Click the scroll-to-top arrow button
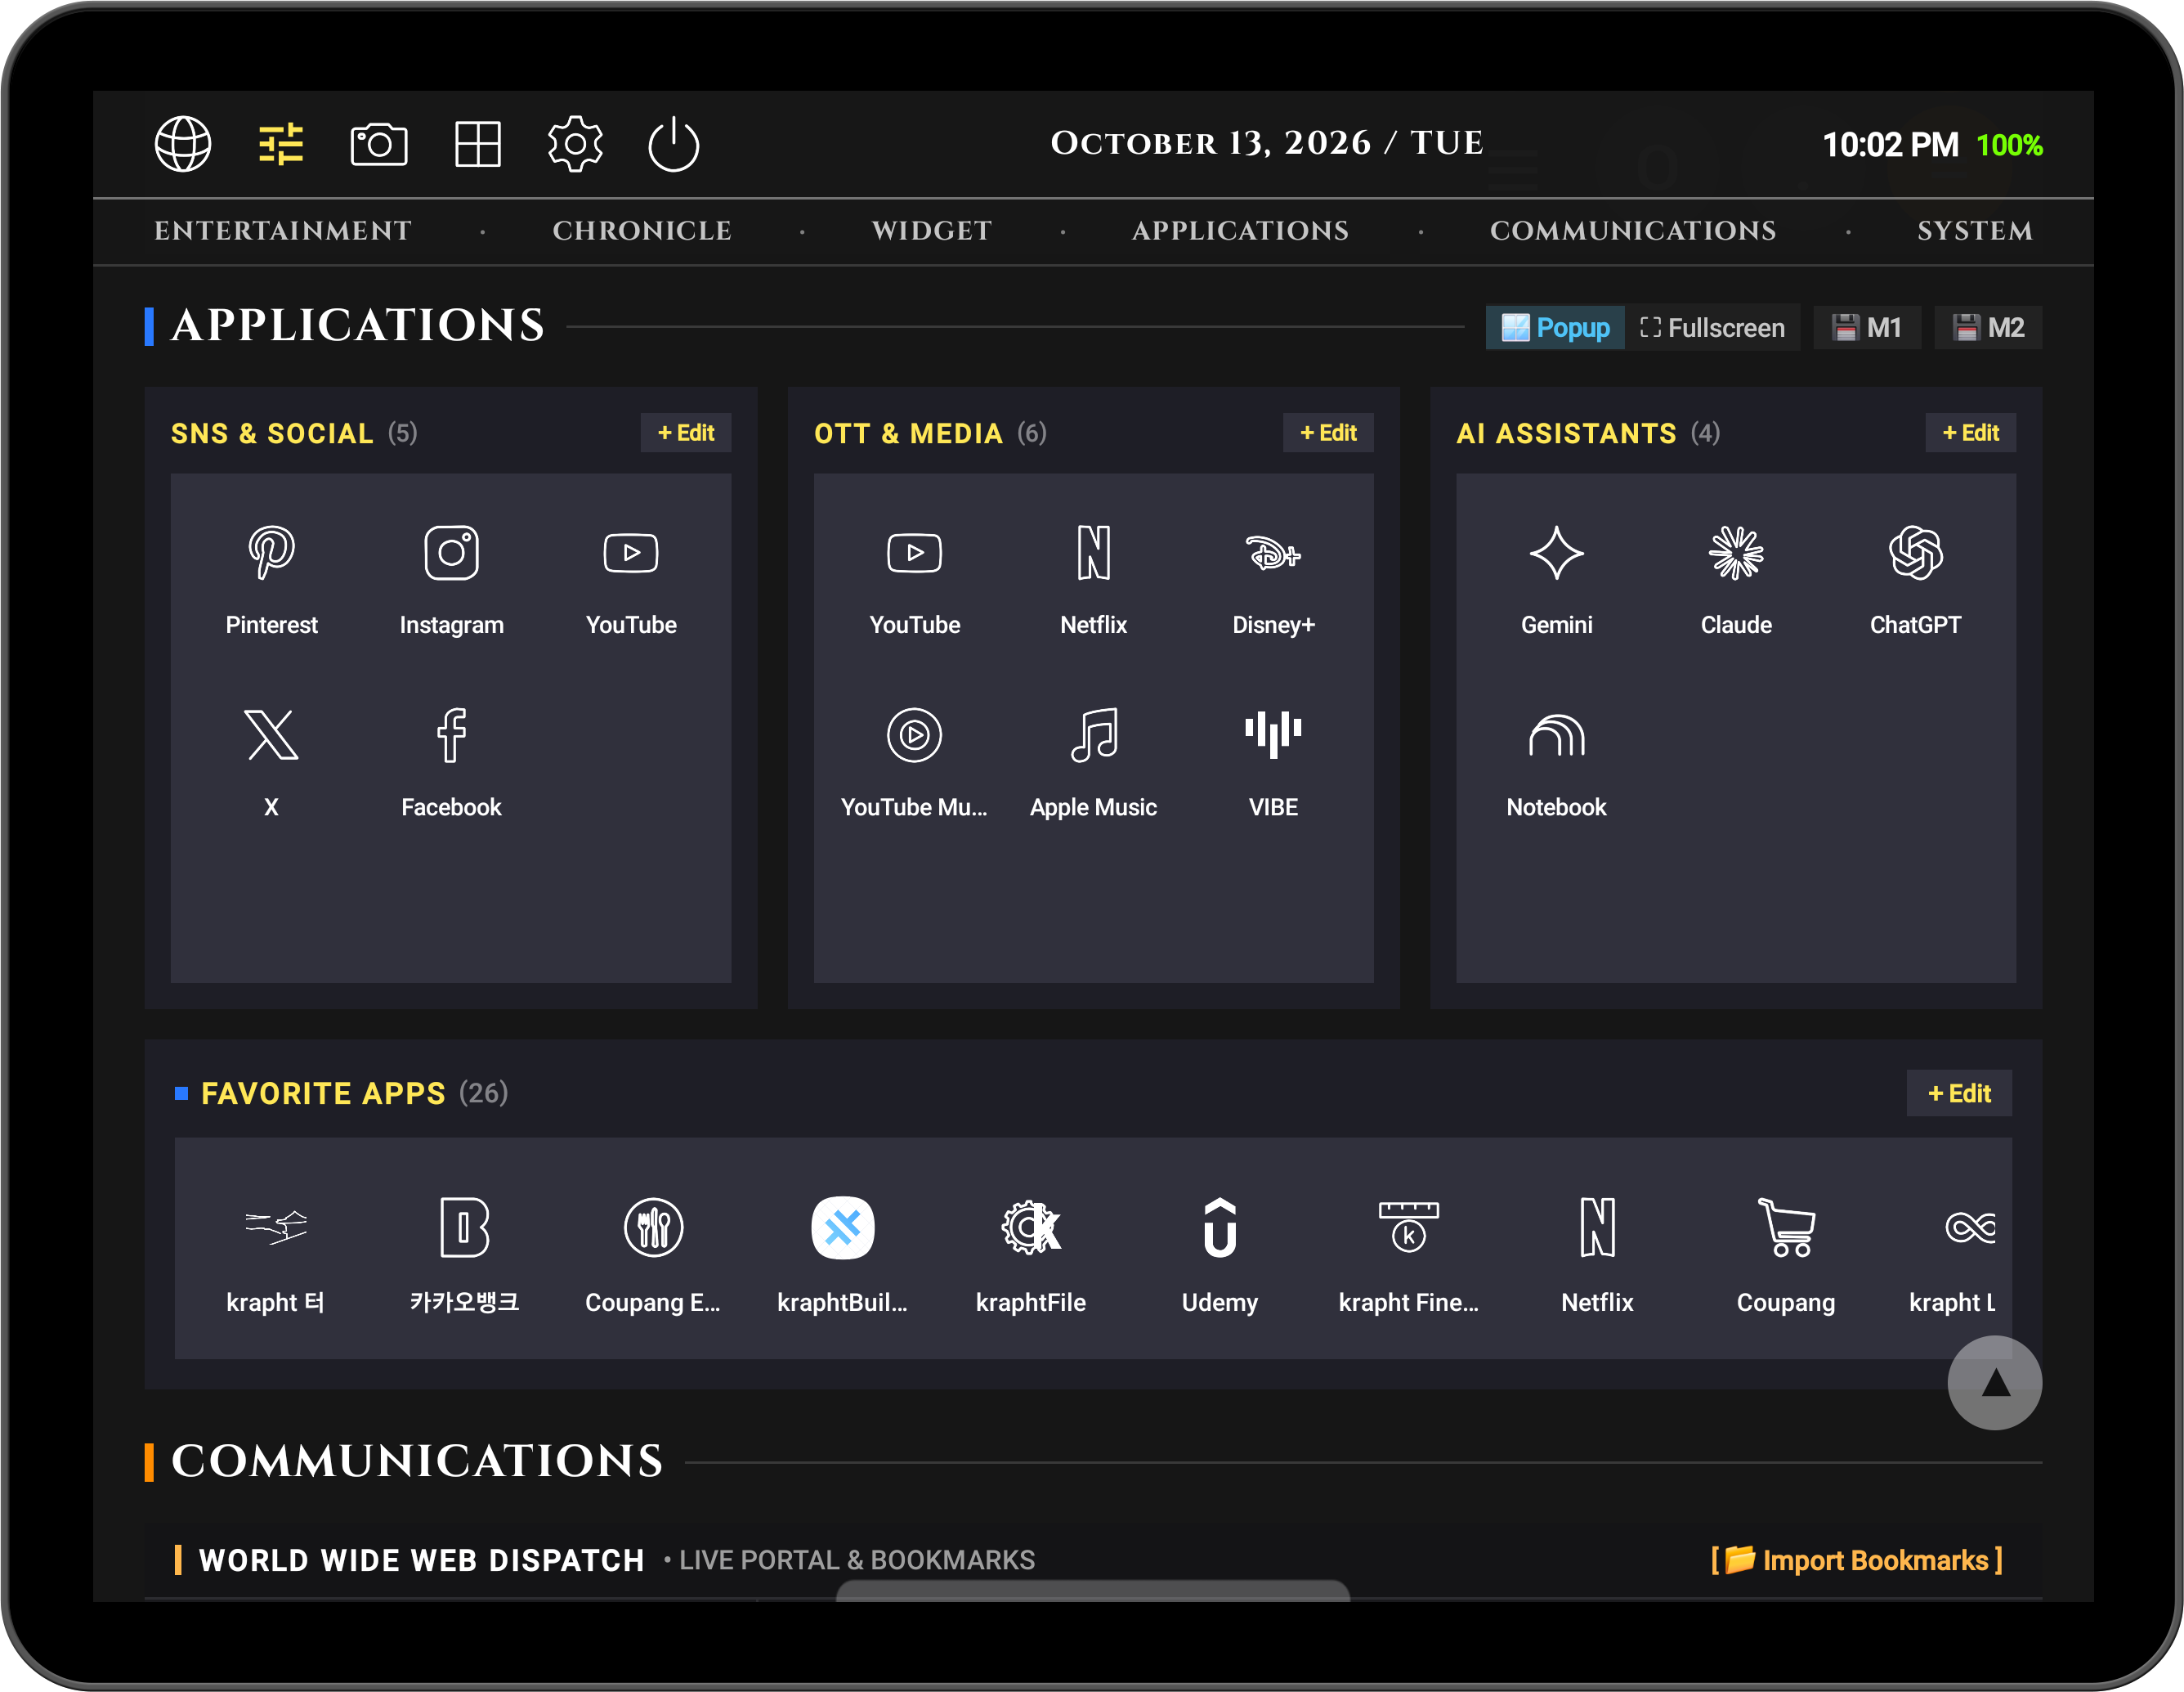Image resolution: width=2184 pixels, height=1692 pixels. tap(1995, 1384)
